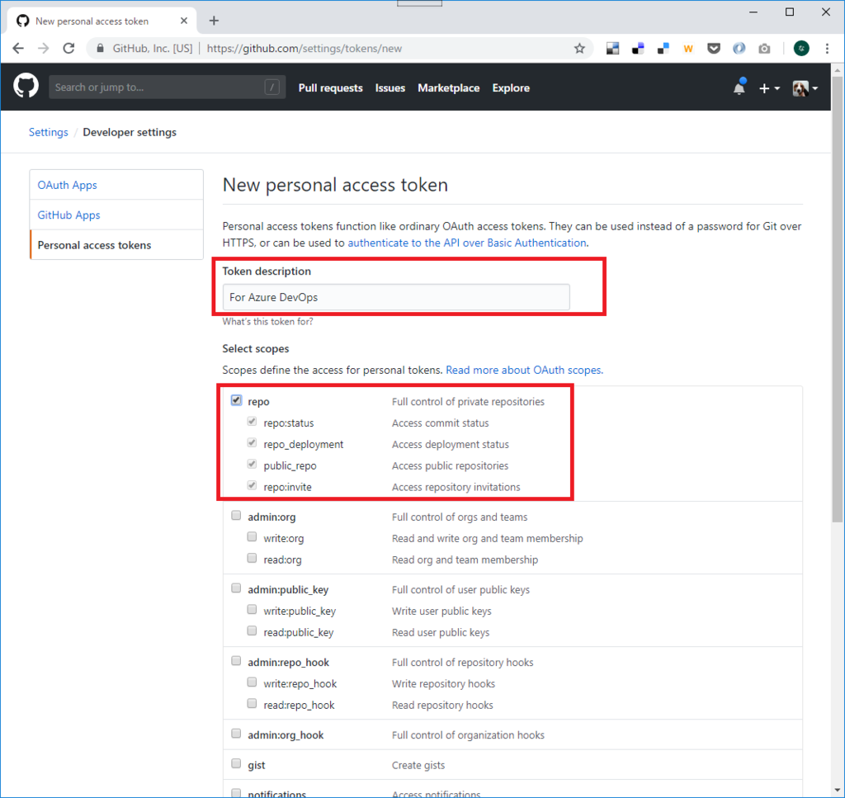The height and width of the screenshot is (798, 845).
Task: Click the browser address bar URL
Action: point(304,49)
